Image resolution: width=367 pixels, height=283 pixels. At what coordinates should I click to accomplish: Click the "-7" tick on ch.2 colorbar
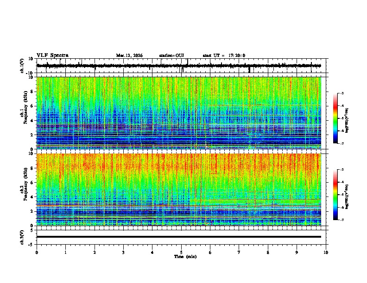342,220
